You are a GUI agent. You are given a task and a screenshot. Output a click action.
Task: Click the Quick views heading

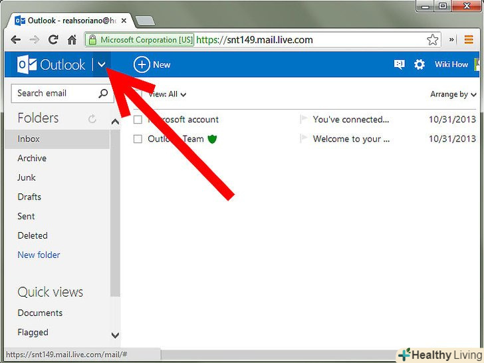(51, 292)
